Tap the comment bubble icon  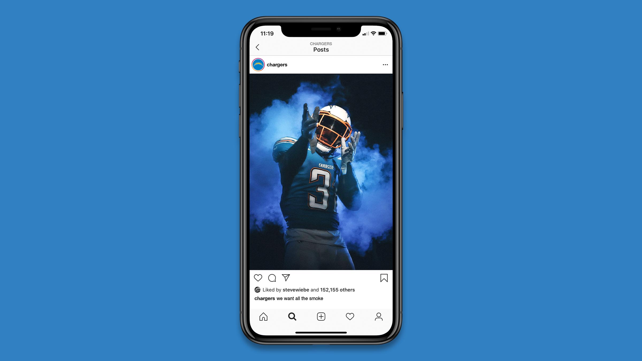coord(272,278)
